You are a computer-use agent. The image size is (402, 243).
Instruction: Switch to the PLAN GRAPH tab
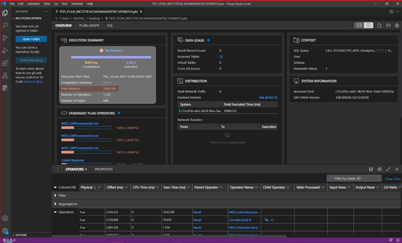coord(89,25)
